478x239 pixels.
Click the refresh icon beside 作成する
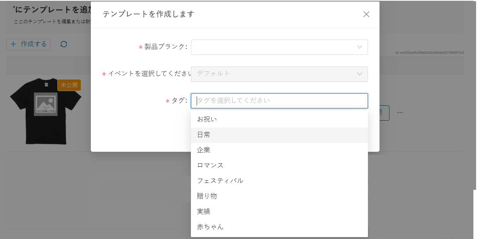tap(64, 44)
